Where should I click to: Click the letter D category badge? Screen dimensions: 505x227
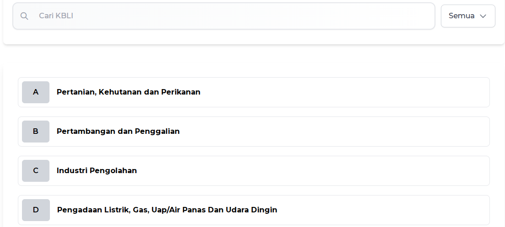[36, 210]
